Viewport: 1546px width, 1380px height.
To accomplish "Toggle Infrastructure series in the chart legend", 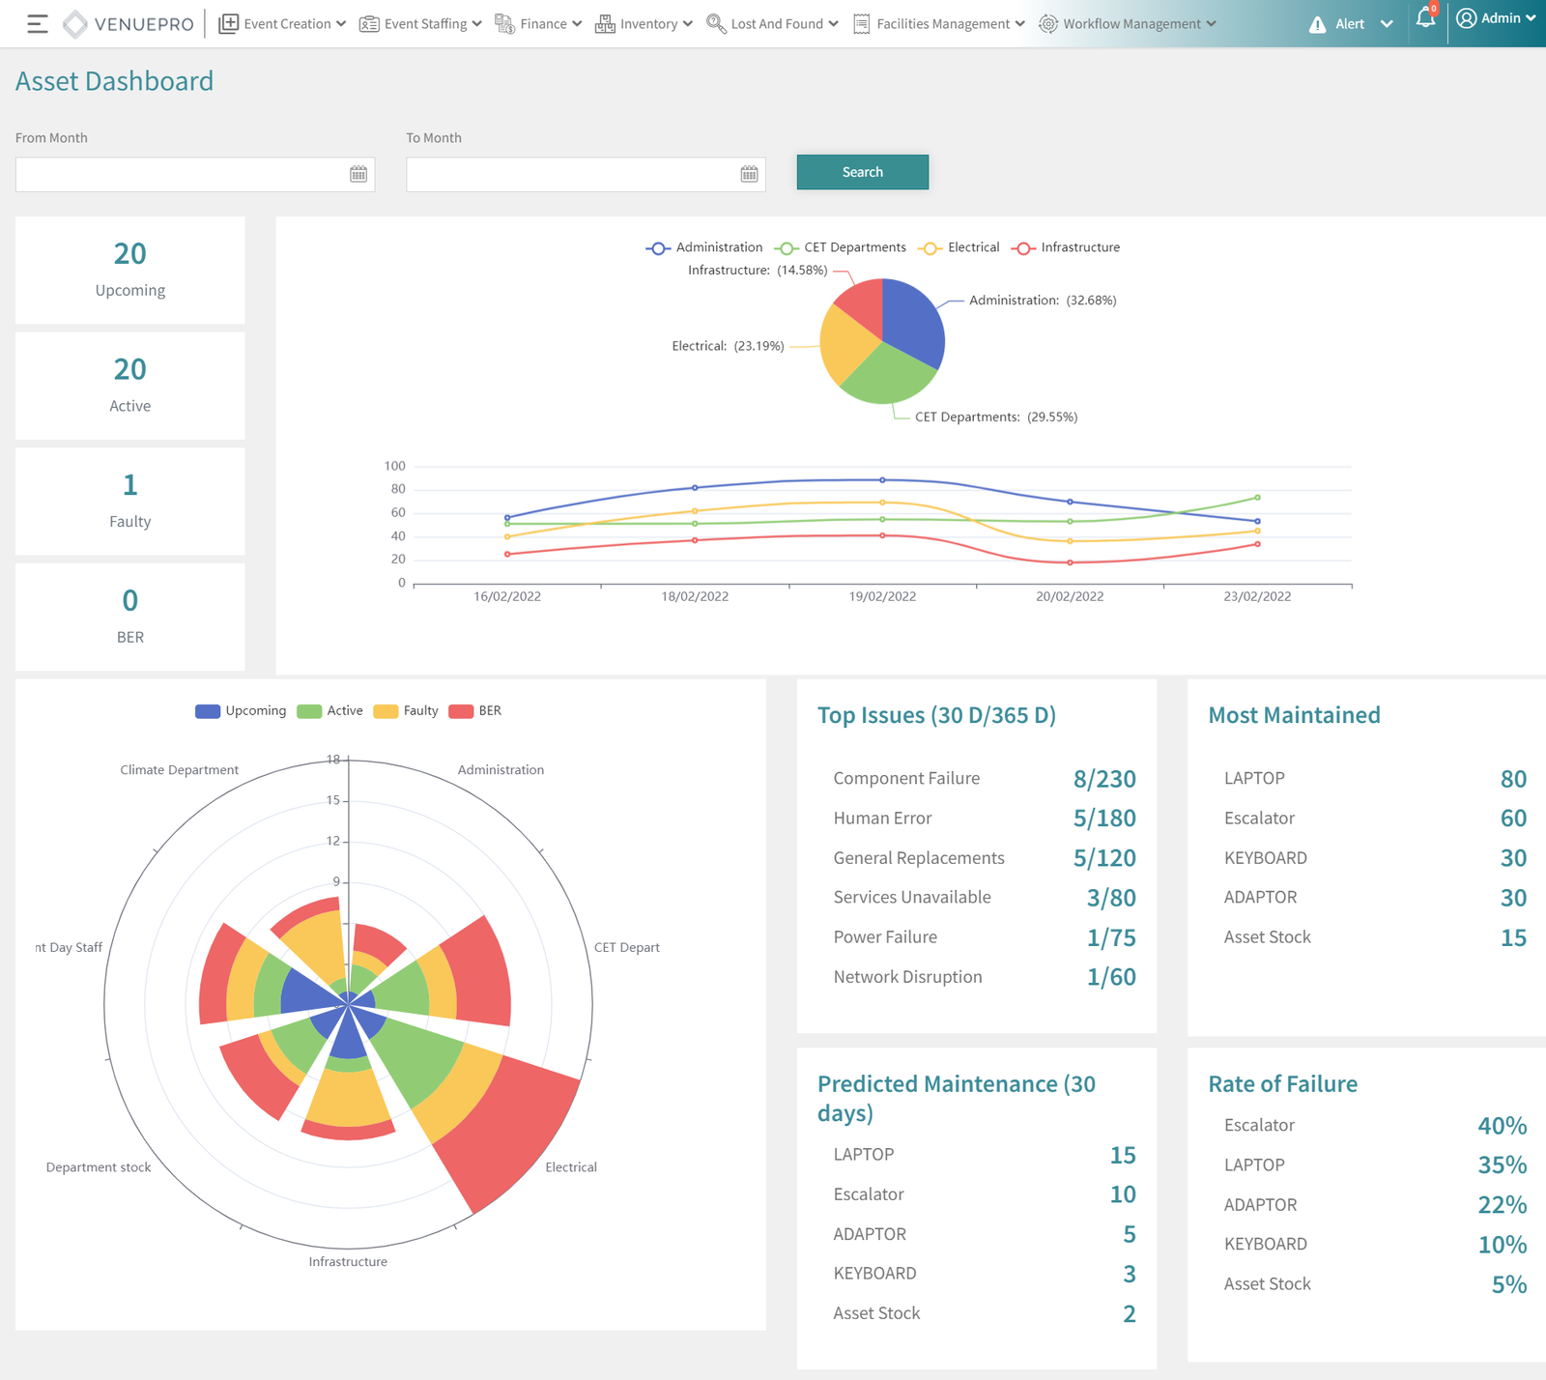I will coord(1066,247).
